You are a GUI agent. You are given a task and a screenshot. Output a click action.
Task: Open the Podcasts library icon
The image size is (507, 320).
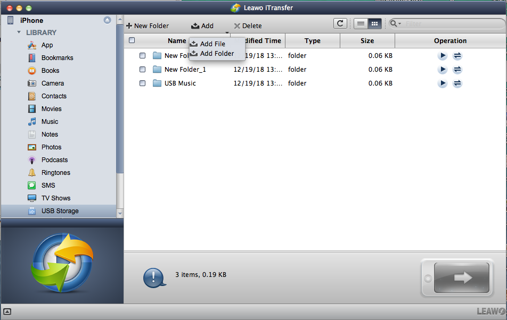31,160
